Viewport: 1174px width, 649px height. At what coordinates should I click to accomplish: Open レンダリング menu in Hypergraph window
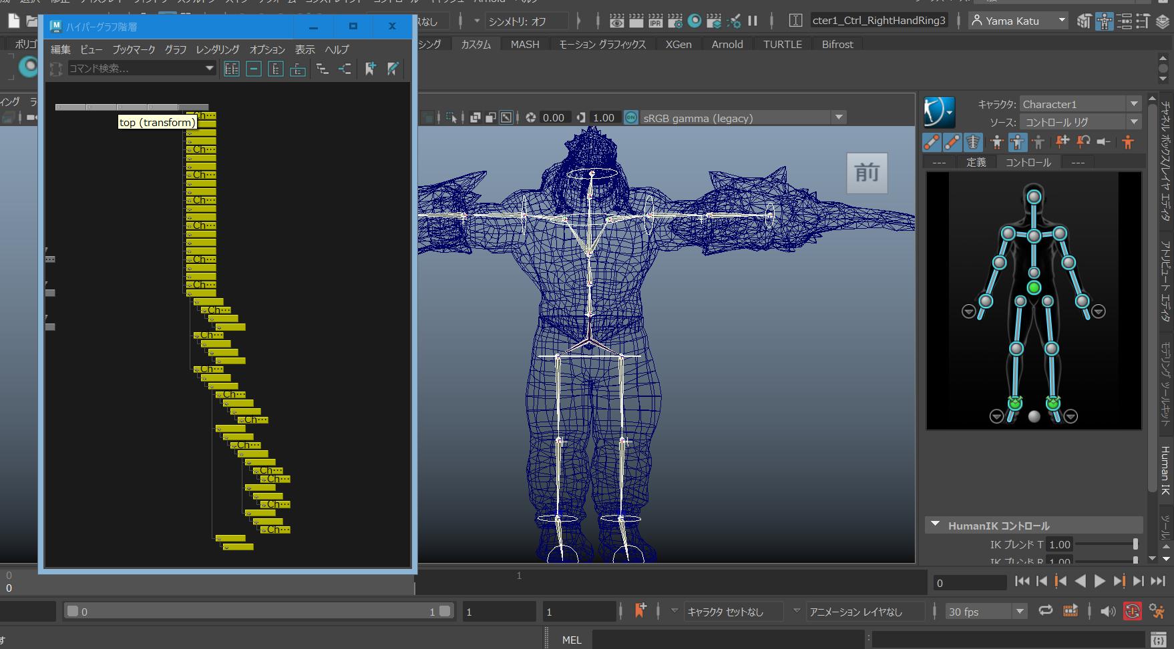218,49
